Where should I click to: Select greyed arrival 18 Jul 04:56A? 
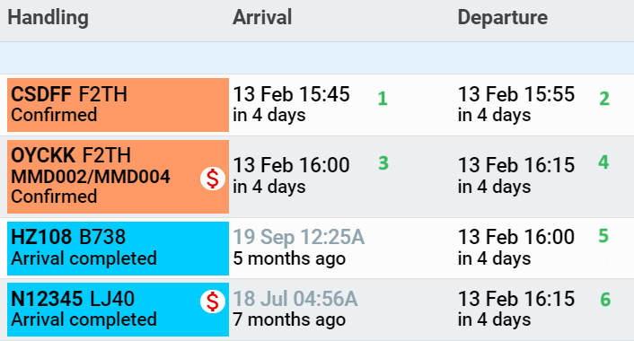tap(295, 300)
